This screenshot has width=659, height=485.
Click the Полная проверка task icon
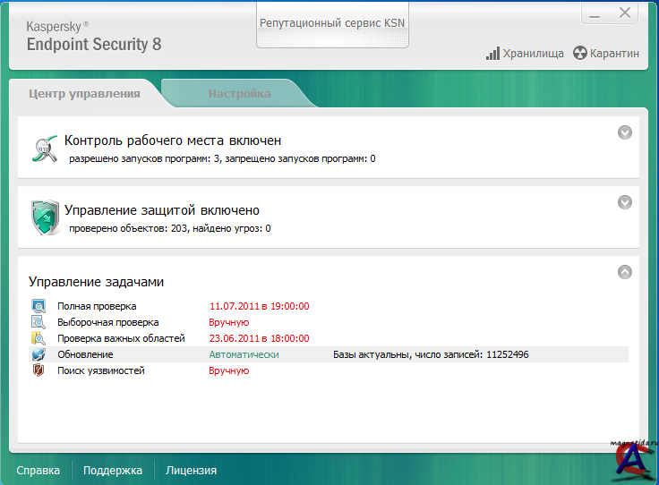click(39, 306)
